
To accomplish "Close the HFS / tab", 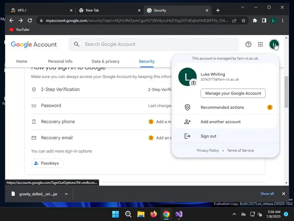I will coord(71,10).
